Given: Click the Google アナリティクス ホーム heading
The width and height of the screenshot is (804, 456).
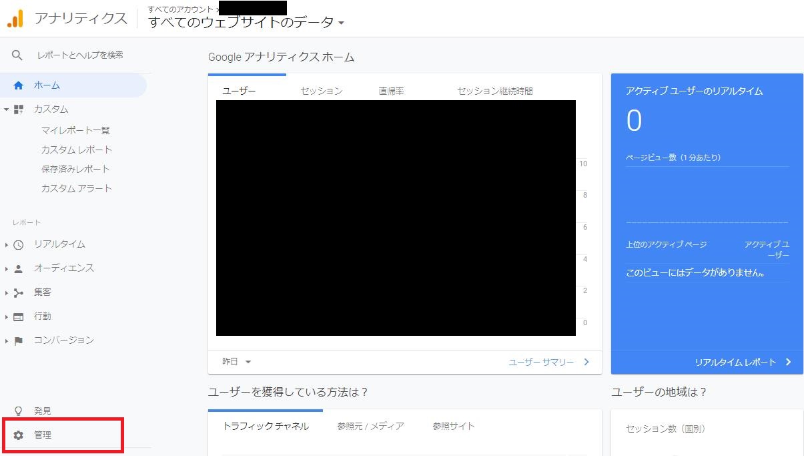Looking at the screenshot, I should [x=281, y=57].
